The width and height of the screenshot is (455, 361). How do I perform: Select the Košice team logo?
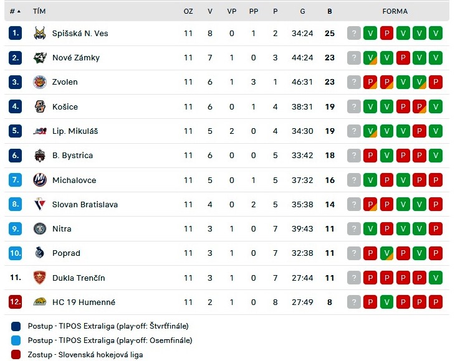pyautogui.click(x=40, y=106)
